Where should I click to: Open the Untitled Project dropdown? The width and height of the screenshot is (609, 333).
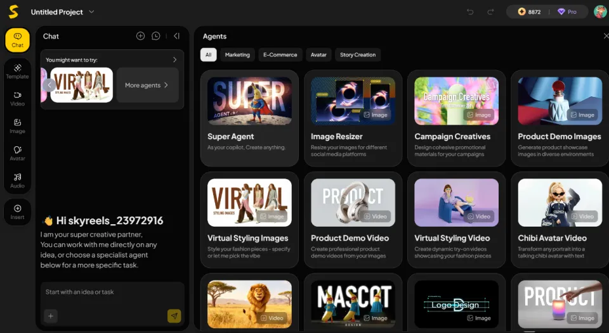[x=91, y=12]
